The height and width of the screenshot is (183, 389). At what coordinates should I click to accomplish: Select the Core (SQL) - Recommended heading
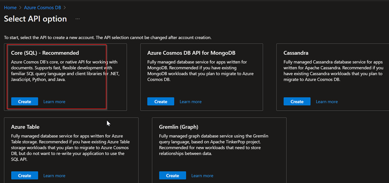pyautogui.click(x=45, y=53)
